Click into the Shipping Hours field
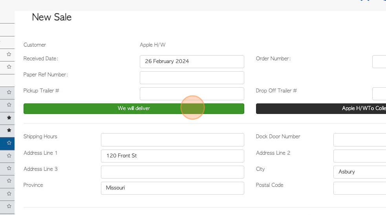The height and width of the screenshot is (215, 386). pos(172,140)
